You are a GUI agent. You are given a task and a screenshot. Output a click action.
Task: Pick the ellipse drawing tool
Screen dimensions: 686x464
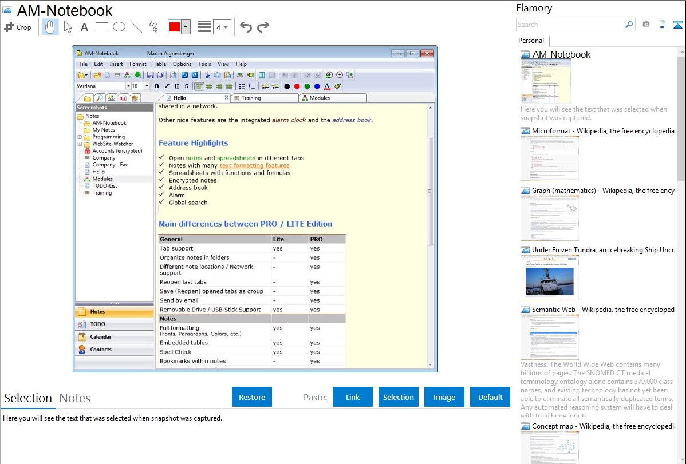[x=119, y=27]
